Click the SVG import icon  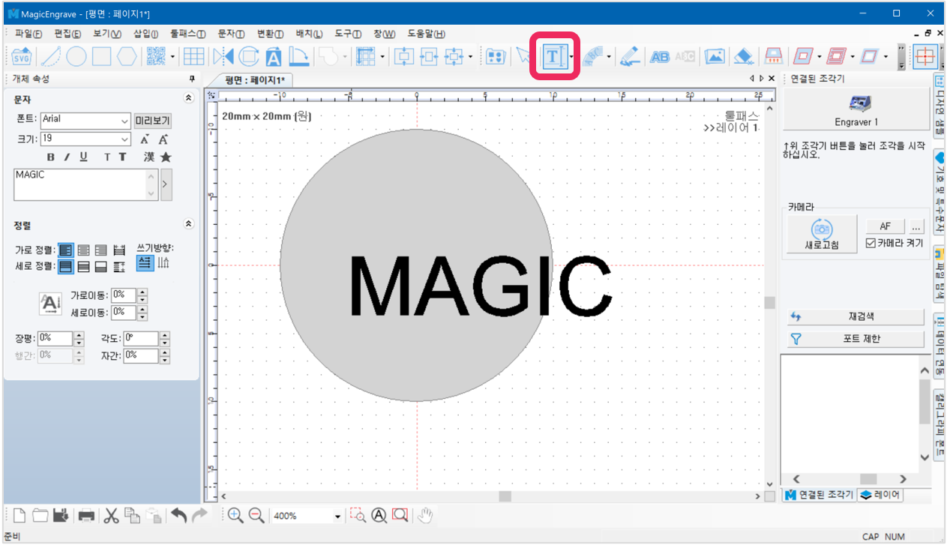pyautogui.click(x=22, y=56)
